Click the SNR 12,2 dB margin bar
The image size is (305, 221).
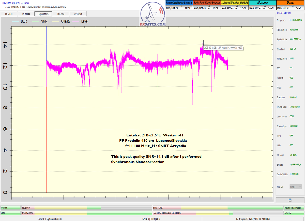point(218,213)
